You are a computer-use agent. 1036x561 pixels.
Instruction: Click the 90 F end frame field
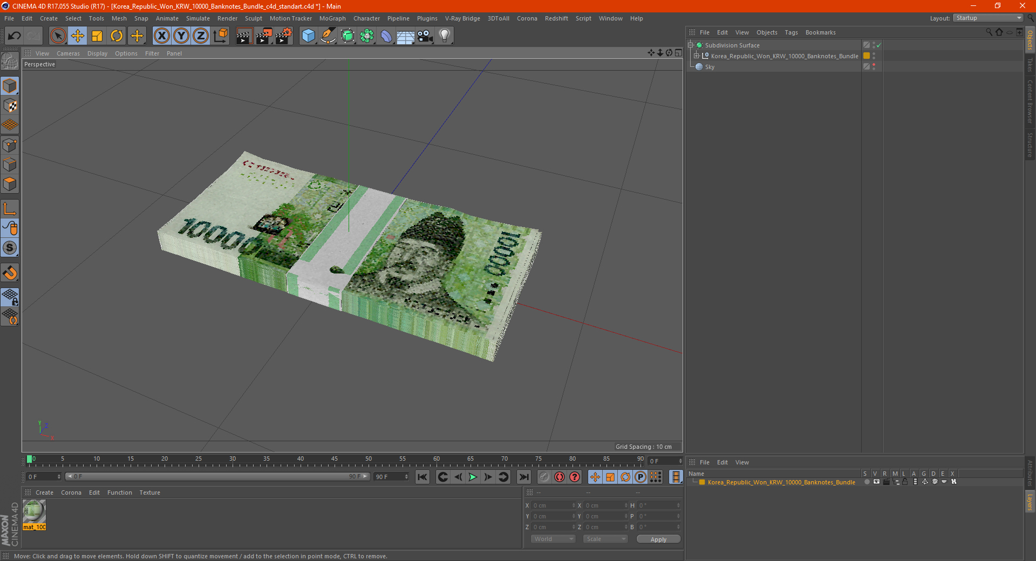click(x=392, y=477)
